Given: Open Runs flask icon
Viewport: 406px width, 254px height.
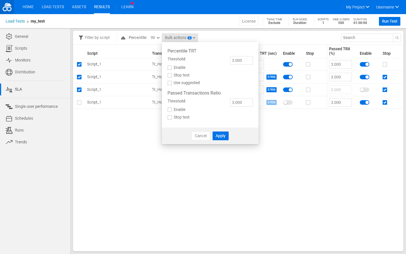Looking at the screenshot, I should [9, 130].
